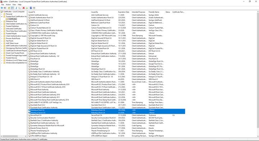The image size is (259, 141).
Task: Select Third-Party Root Certification Authorities in tree
Action: (x=17, y=31)
